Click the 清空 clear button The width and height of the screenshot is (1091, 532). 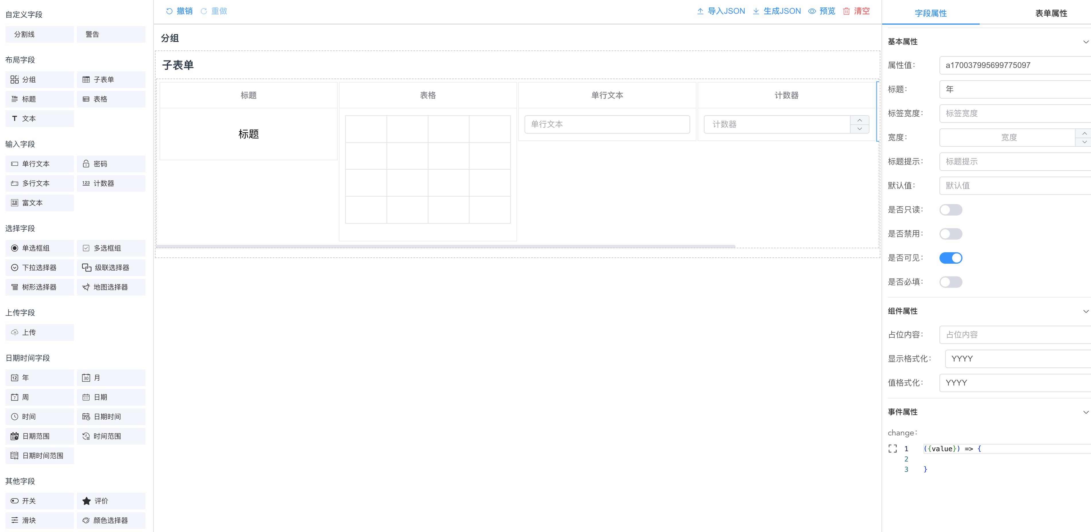pyautogui.click(x=856, y=11)
